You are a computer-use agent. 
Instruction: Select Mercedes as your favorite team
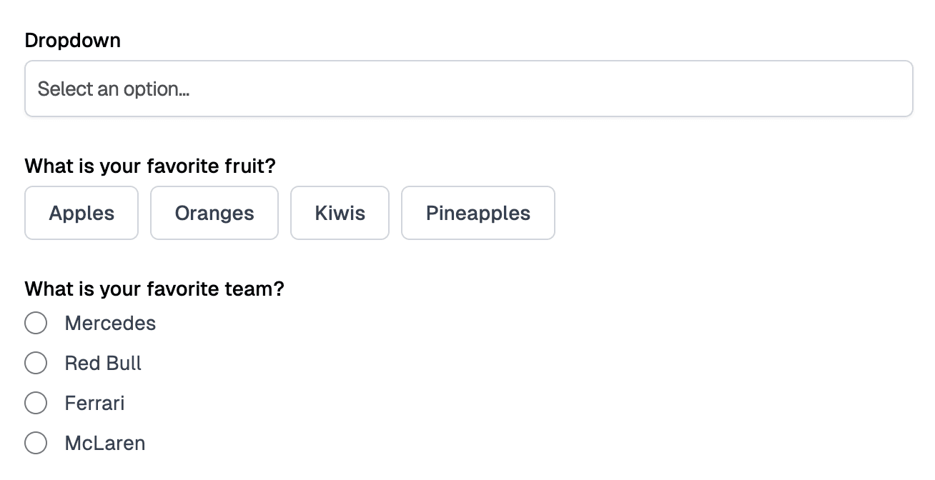[x=36, y=323]
